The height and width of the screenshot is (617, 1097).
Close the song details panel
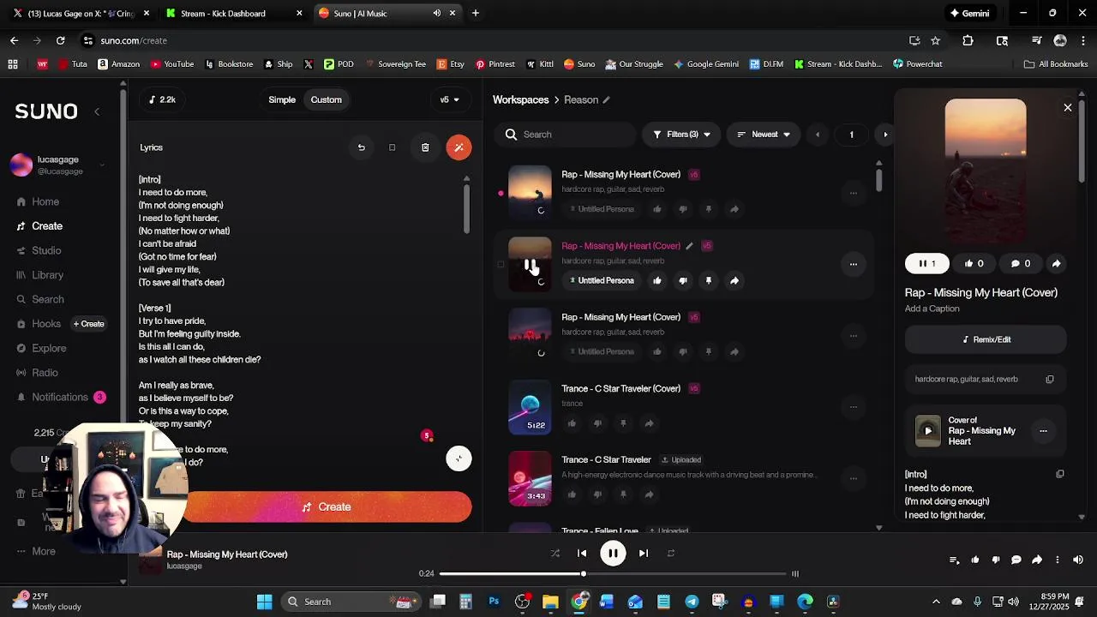[x=1068, y=108]
